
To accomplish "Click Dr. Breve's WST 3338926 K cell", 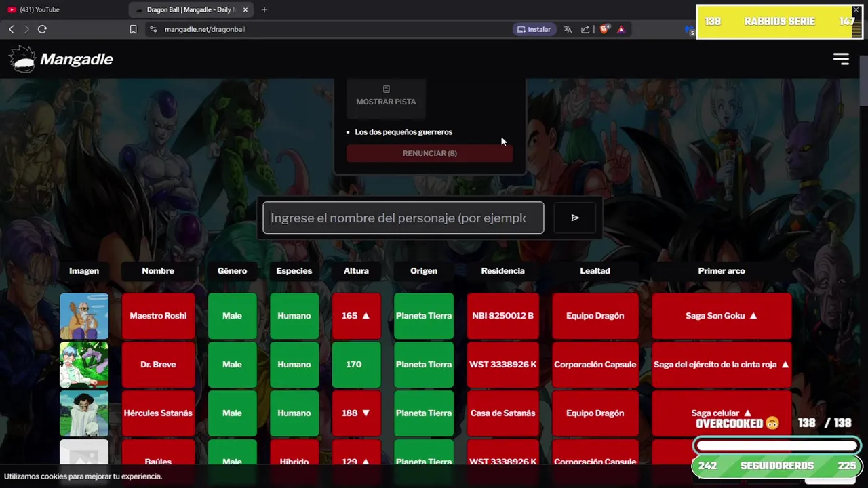I will [502, 365].
